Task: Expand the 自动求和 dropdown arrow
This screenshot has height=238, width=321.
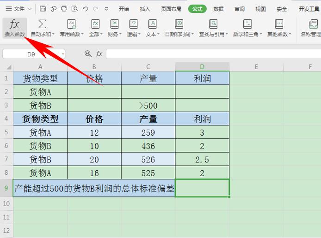Action: click(x=53, y=34)
